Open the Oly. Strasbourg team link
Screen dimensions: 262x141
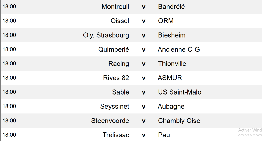click(x=106, y=35)
